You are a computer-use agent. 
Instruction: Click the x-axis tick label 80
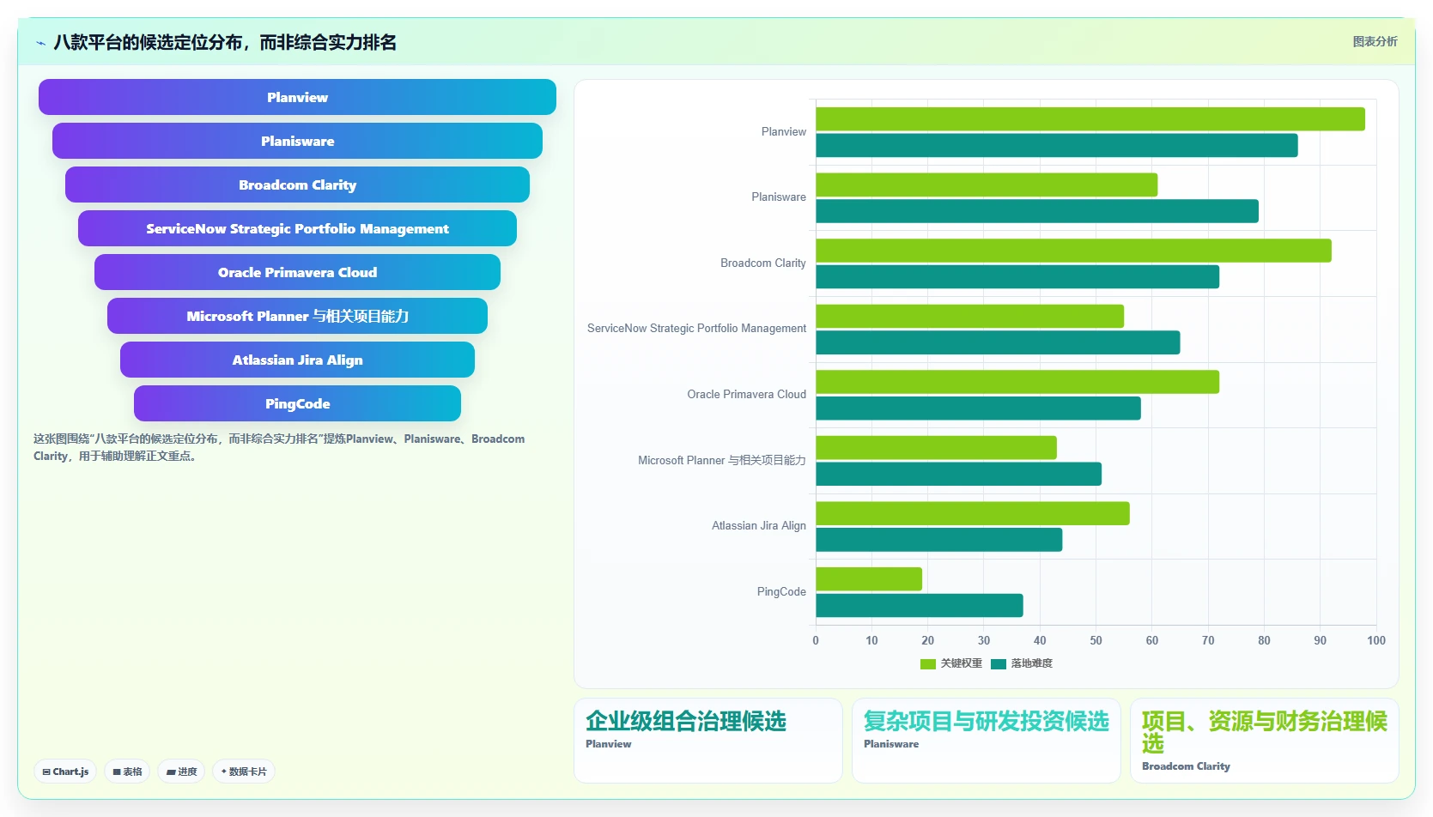point(1264,640)
